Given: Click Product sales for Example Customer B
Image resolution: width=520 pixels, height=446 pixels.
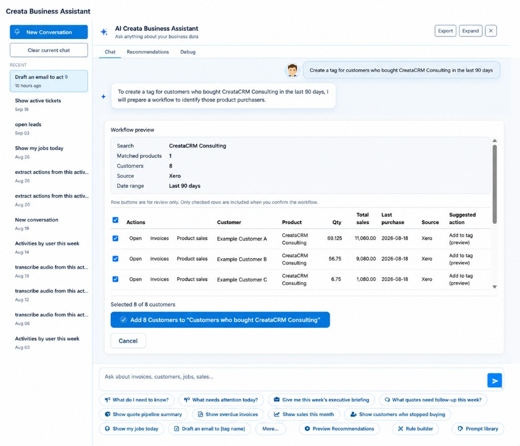Looking at the screenshot, I should point(192,259).
